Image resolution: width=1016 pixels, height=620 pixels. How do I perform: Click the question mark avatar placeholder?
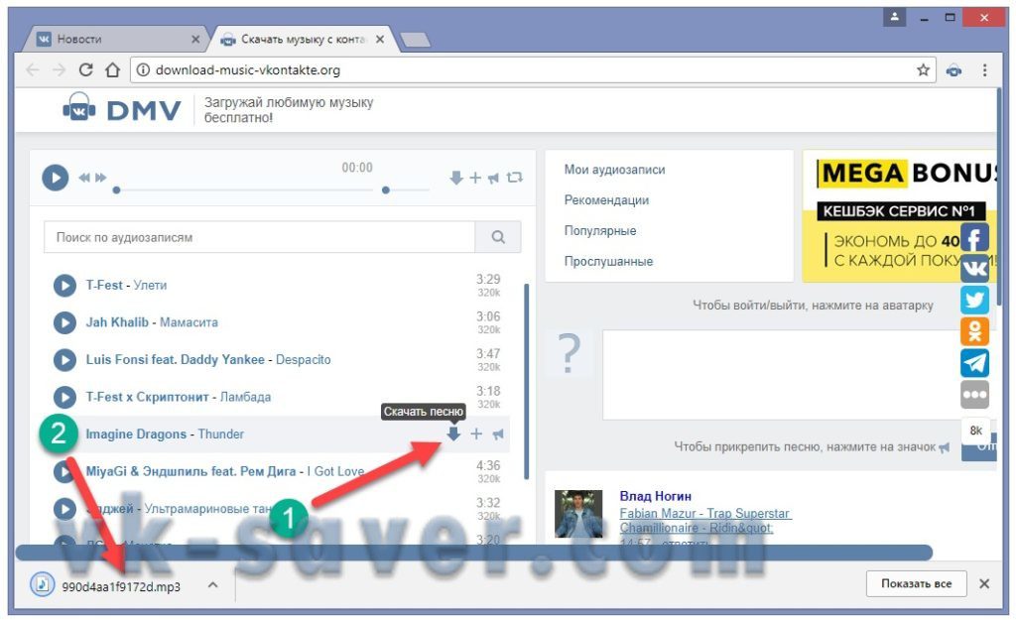tap(569, 354)
